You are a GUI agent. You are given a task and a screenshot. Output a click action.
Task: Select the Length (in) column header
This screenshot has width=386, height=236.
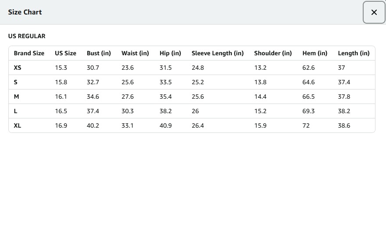tap(354, 53)
